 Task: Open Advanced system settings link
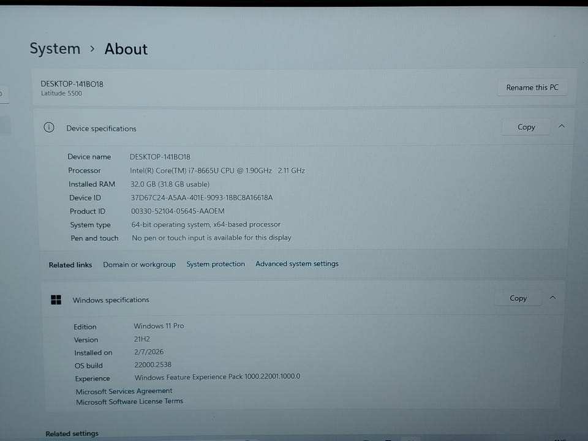tap(297, 263)
